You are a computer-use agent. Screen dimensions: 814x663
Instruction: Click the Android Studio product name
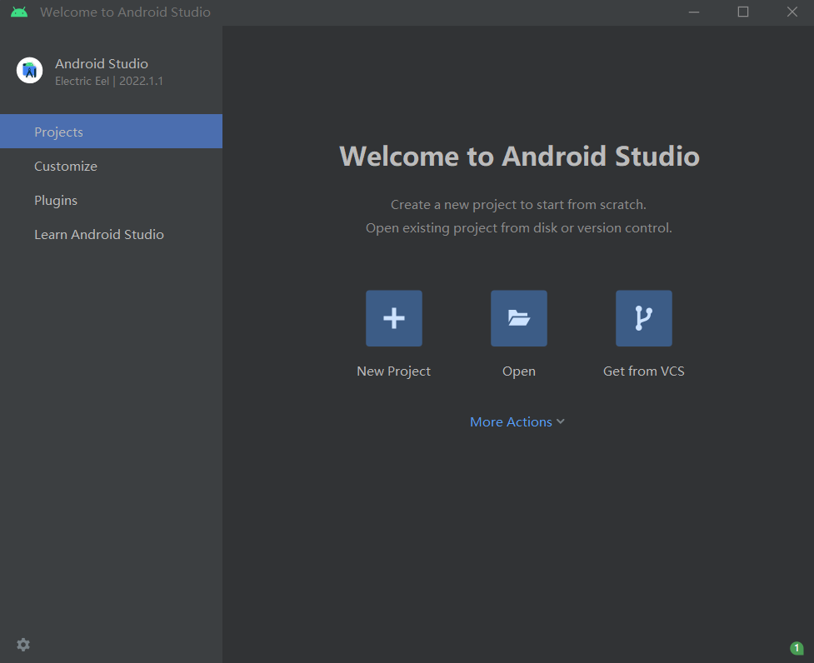(x=102, y=63)
